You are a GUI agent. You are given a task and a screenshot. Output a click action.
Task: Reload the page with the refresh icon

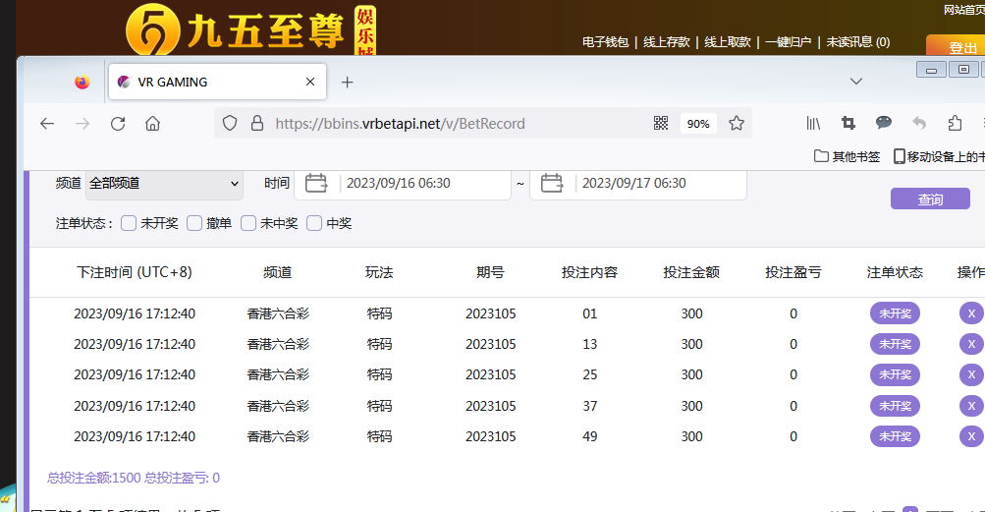coord(118,124)
